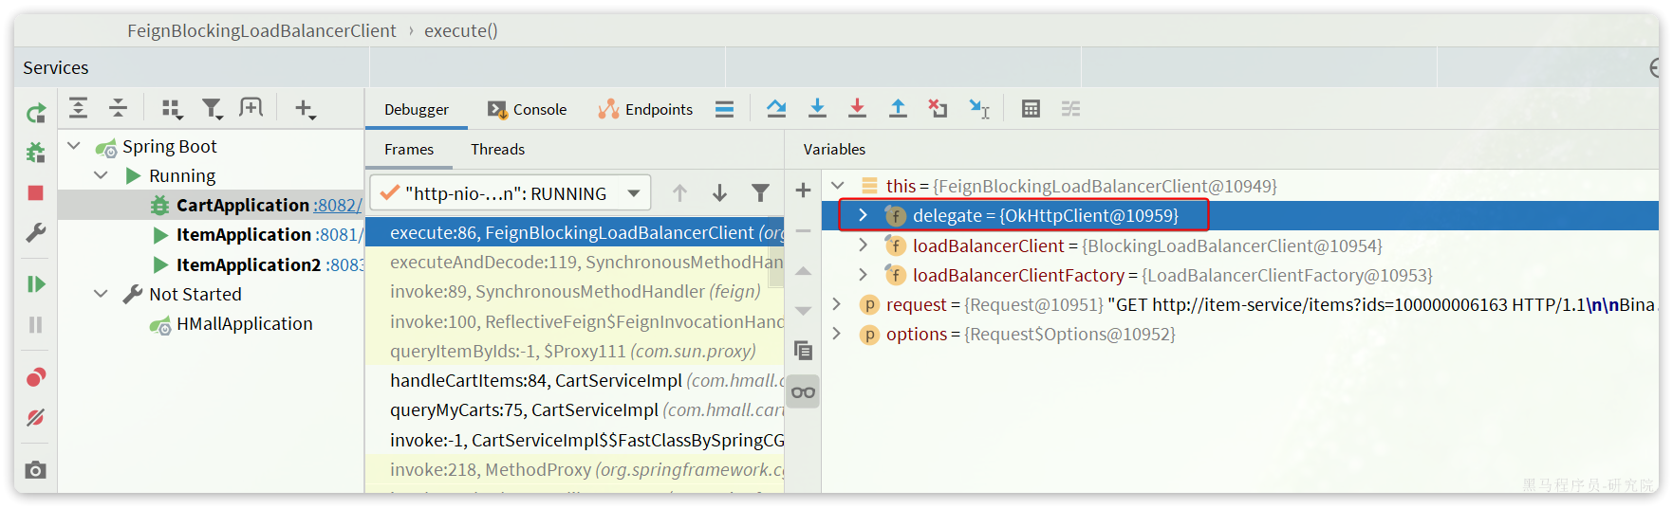Click View Breakpoints red circles icon
The width and height of the screenshot is (1673, 509).
35,377
